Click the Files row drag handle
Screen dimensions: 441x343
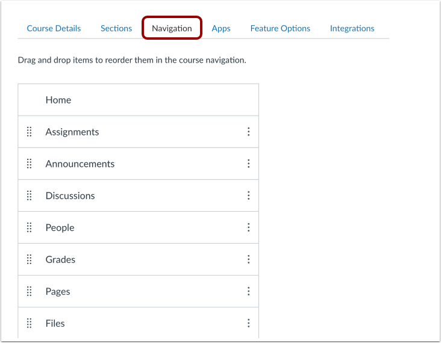tap(30, 323)
